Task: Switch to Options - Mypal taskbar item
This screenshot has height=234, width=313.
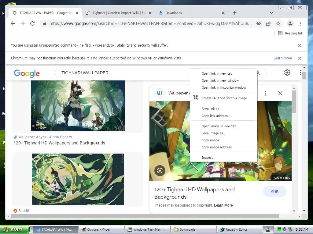Action: tap(101, 229)
